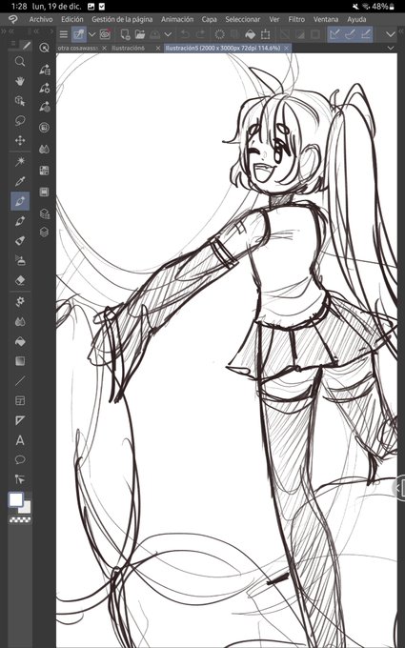Select the Eyedropper tool
Viewport: 405px width, 648px height.
tap(20, 181)
